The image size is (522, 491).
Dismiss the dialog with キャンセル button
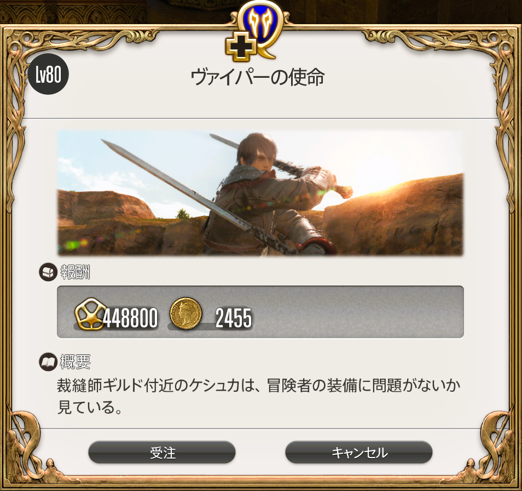[x=359, y=453]
